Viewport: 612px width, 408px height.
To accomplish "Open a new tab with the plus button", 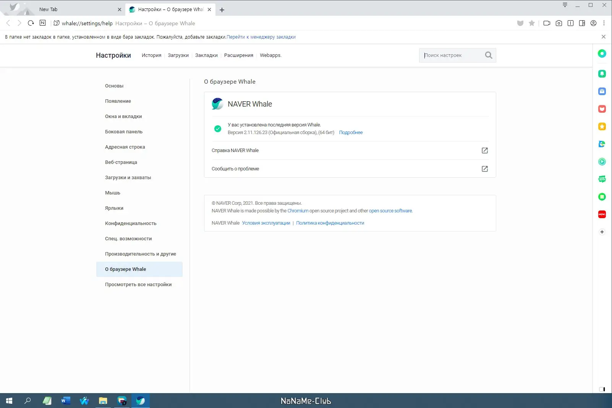I will [222, 10].
